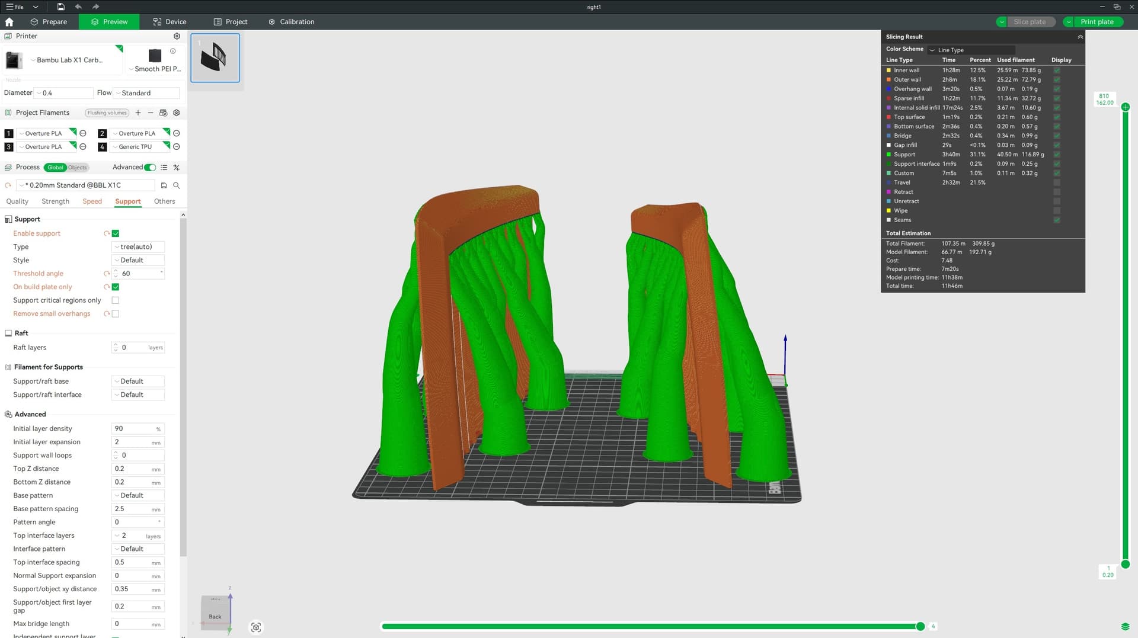Screen dimensions: 1138x638
Task: Click the Flushing volumes button
Action: (x=107, y=113)
